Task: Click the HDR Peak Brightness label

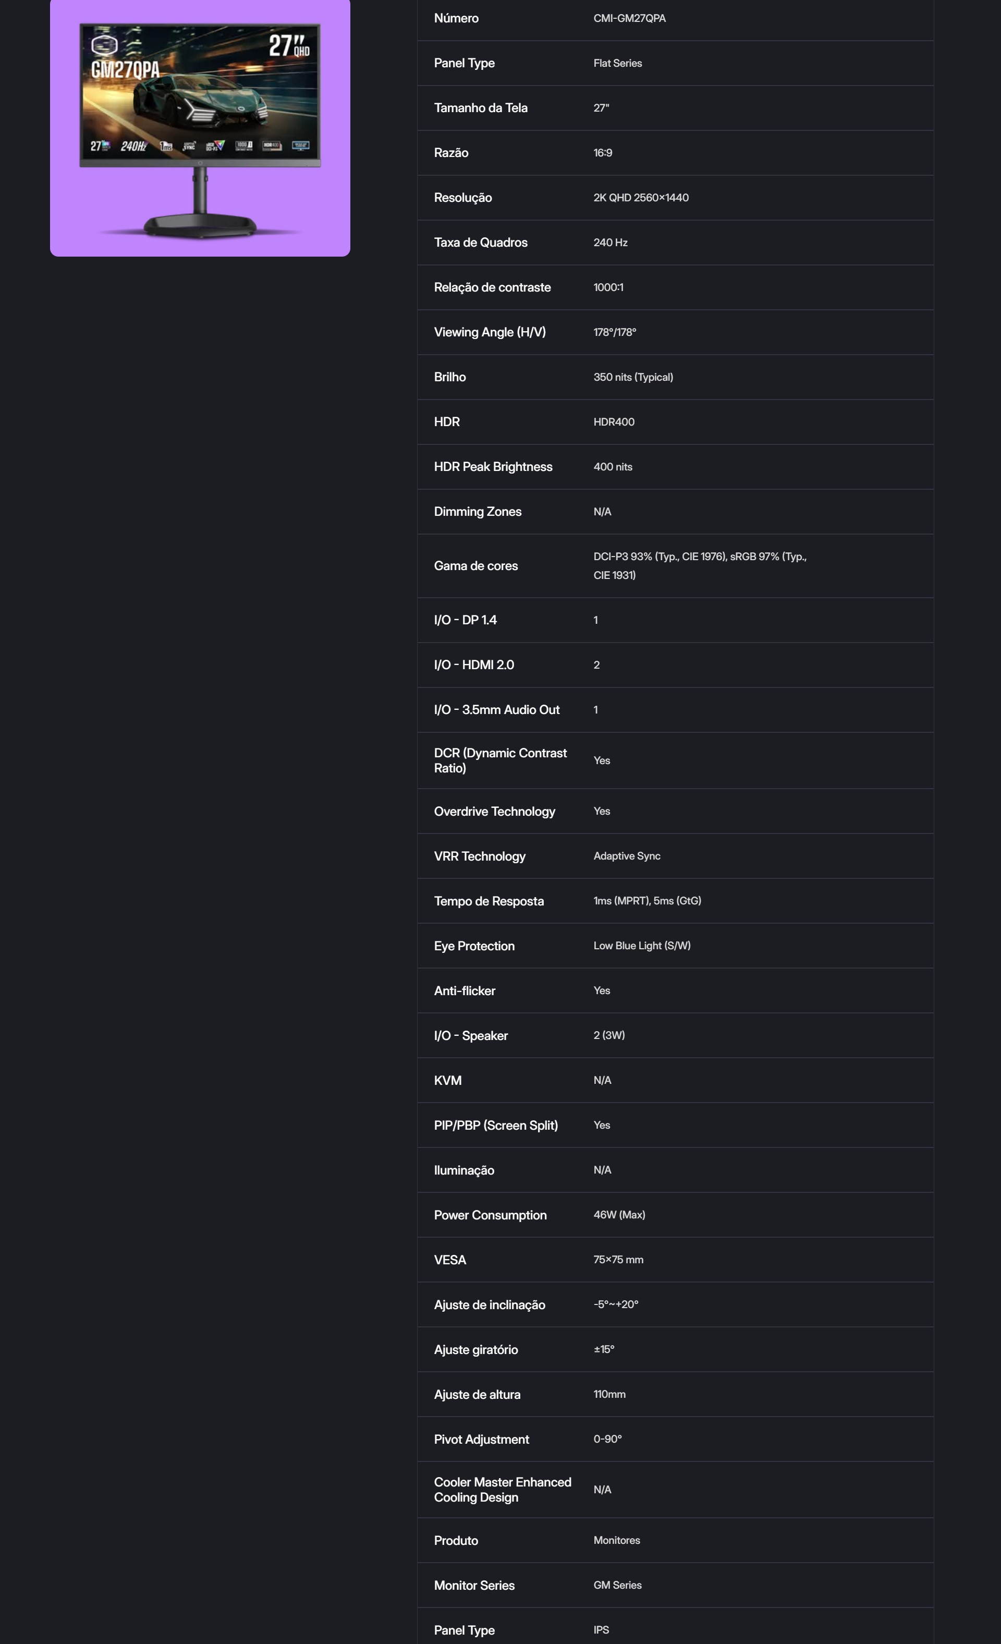Action: coord(493,467)
